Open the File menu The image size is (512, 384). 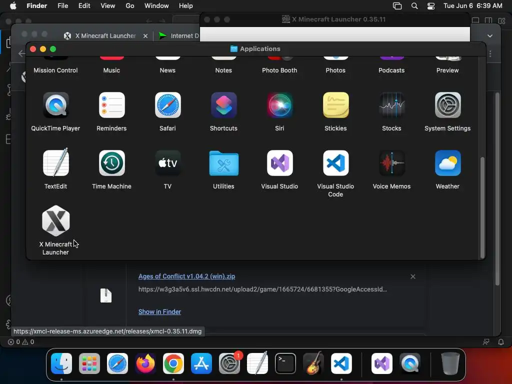(62, 6)
